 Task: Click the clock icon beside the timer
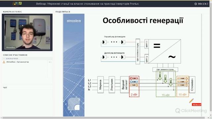click(x=196, y=4)
